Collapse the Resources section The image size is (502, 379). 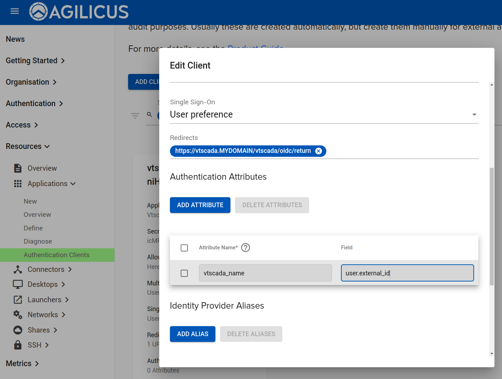(28, 146)
